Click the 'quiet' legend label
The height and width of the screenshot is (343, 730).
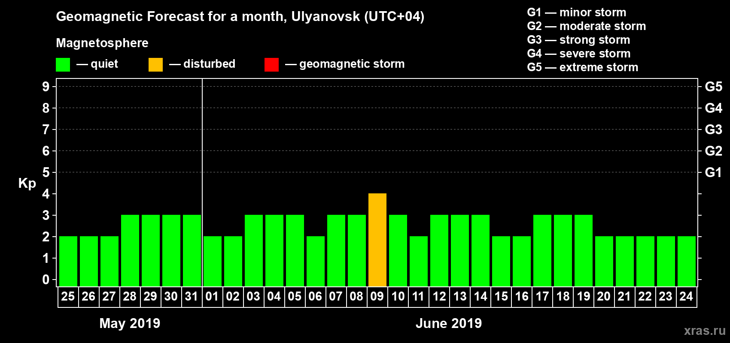coord(104,64)
